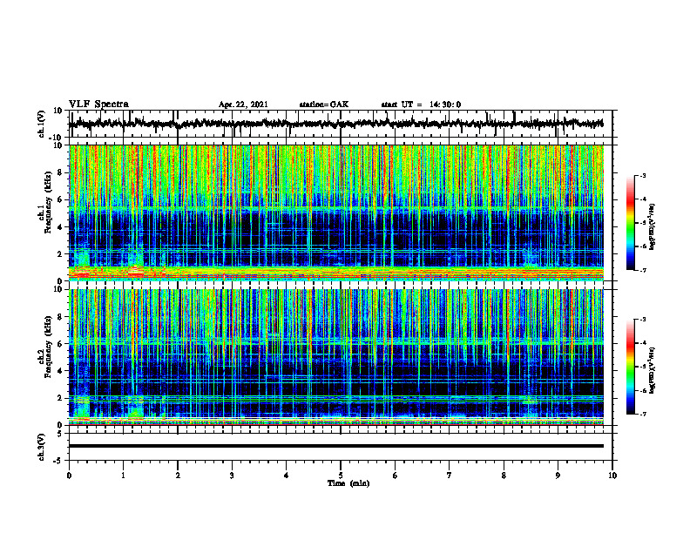
Task: Click inside the ch.1 spectrogram panel
Action: pyautogui.click(x=335, y=213)
